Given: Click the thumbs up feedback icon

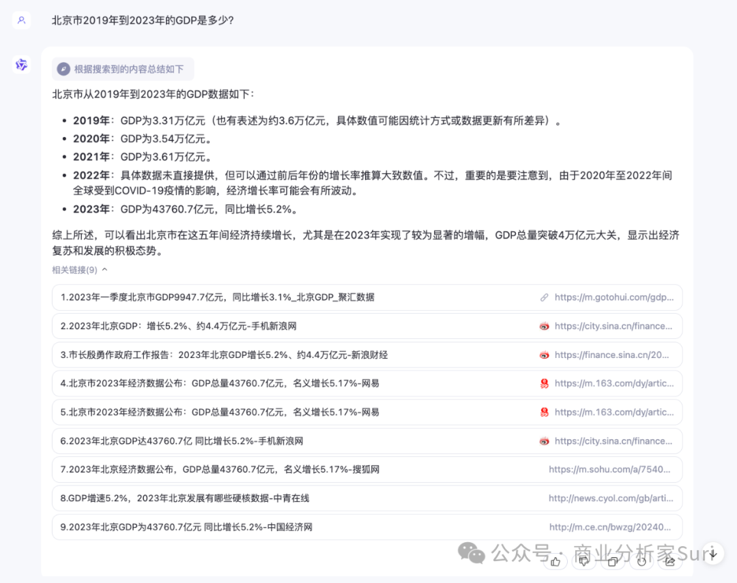Looking at the screenshot, I should click(555, 561).
